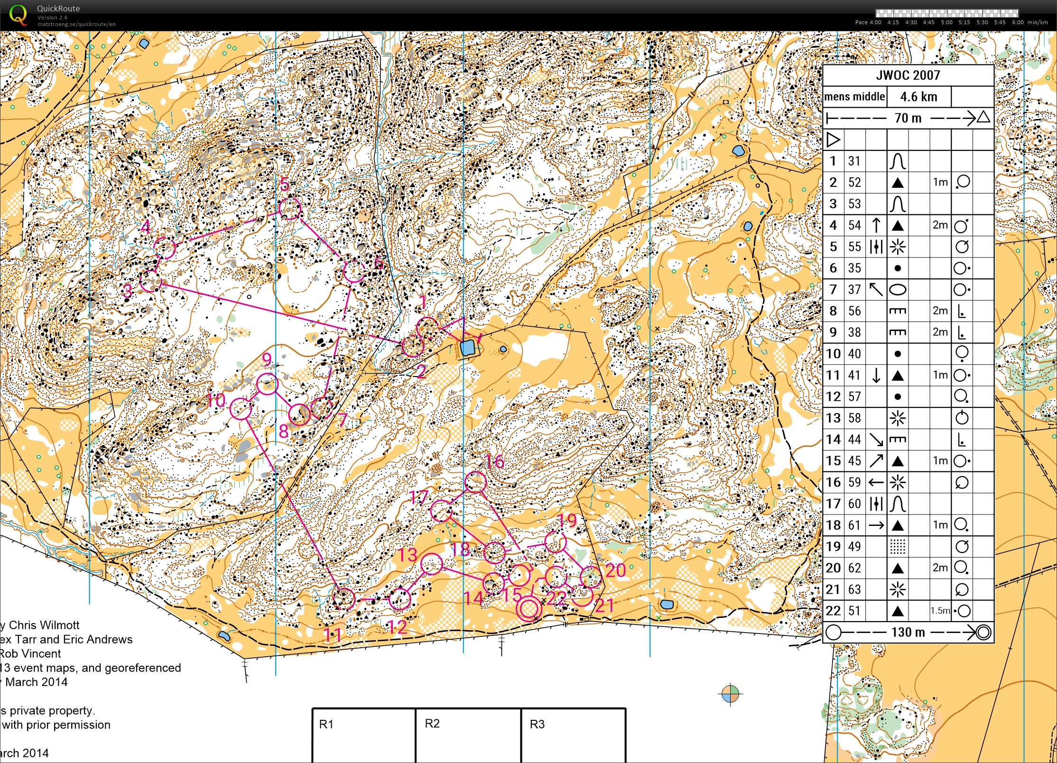
Task: Select control circle 6 on the map
Action: [x=354, y=272]
